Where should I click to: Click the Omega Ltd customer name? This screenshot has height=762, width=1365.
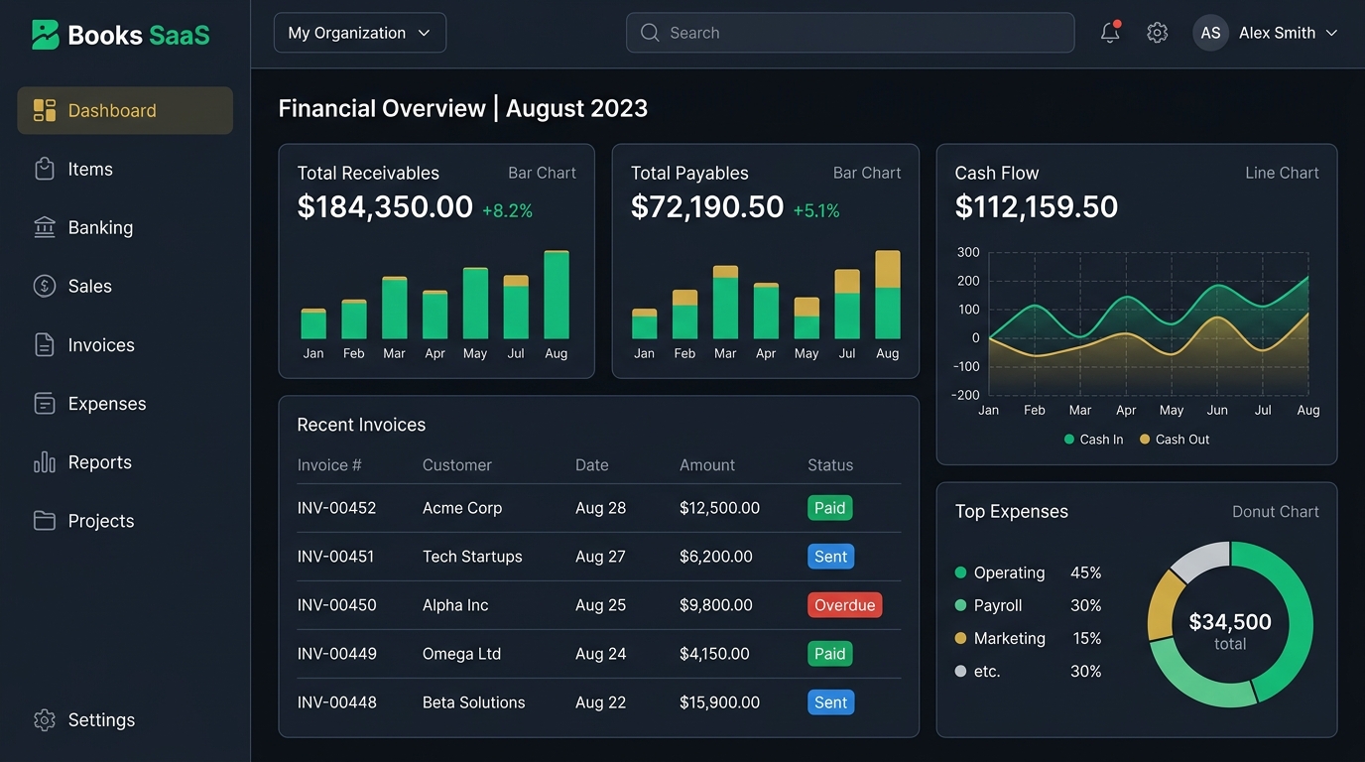[461, 654]
